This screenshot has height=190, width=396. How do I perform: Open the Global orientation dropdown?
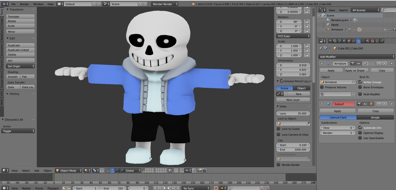pos(133,171)
